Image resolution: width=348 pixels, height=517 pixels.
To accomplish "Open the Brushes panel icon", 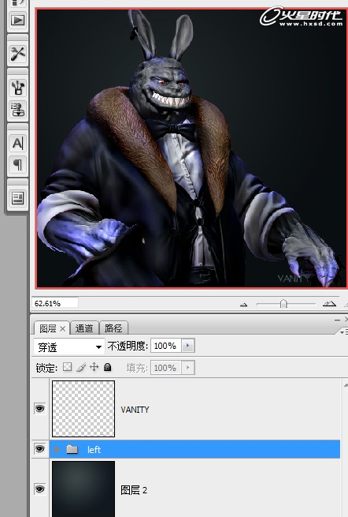I will [x=17, y=88].
